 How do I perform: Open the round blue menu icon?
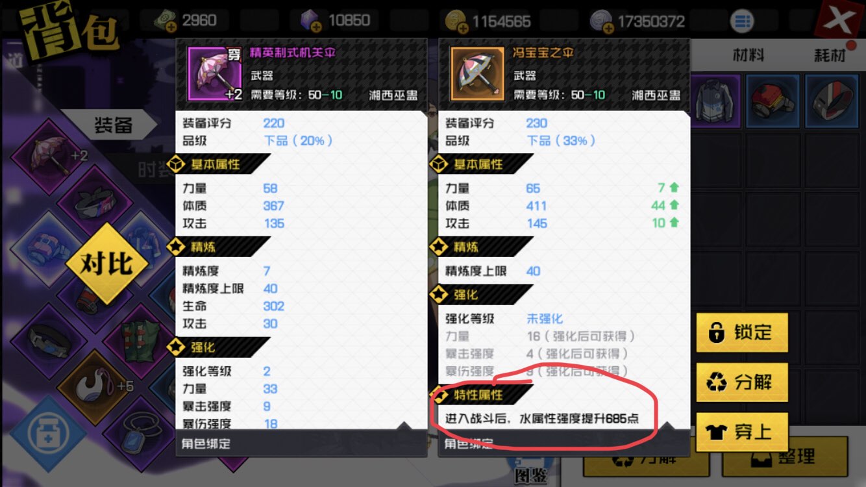[x=742, y=21]
